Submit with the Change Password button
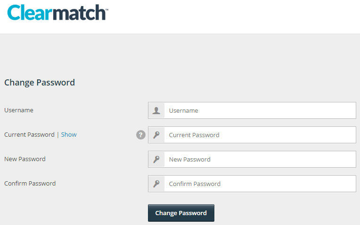Image resolution: width=360 pixels, height=225 pixels. point(181,213)
